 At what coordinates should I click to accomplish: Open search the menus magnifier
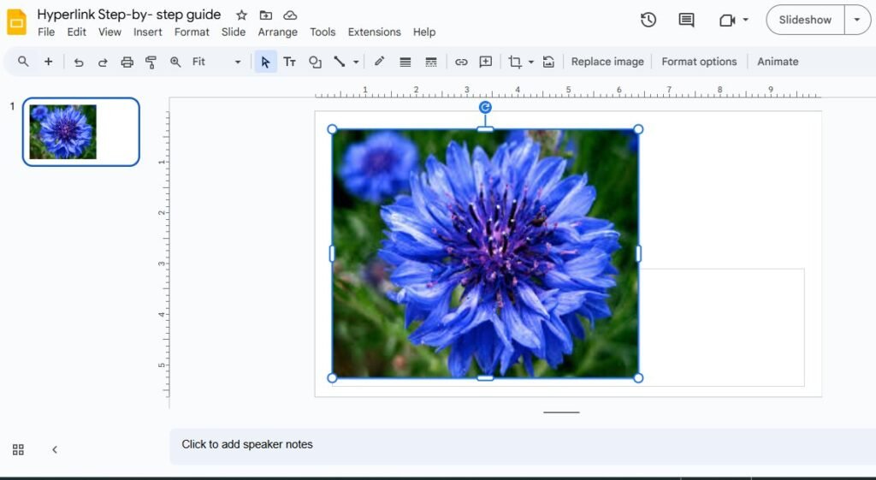pyautogui.click(x=23, y=62)
